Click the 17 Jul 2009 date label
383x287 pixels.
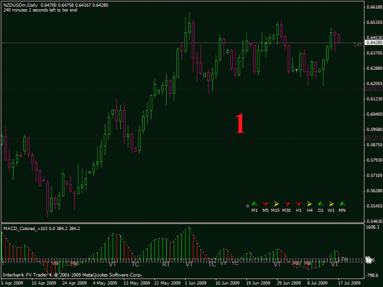coord(349,283)
